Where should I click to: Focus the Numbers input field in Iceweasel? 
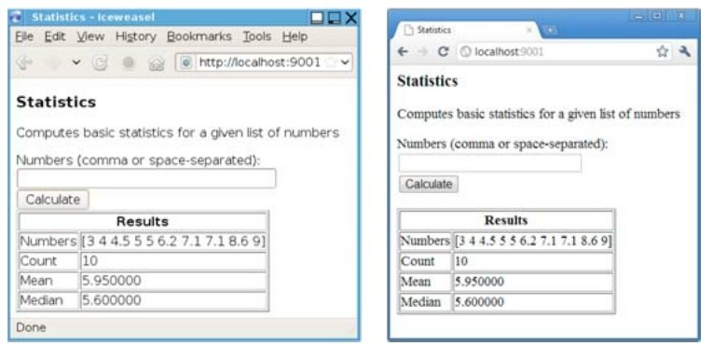point(146,178)
